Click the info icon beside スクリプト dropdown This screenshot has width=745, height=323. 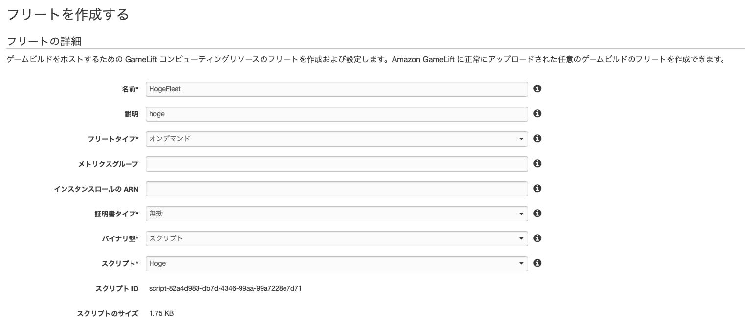pyautogui.click(x=537, y=263)
